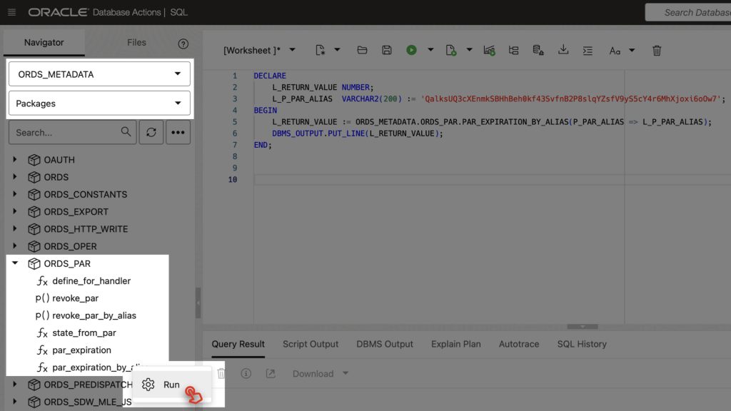Click the define_for_handler function icon

pyautogui.click(x=42, y=281)
